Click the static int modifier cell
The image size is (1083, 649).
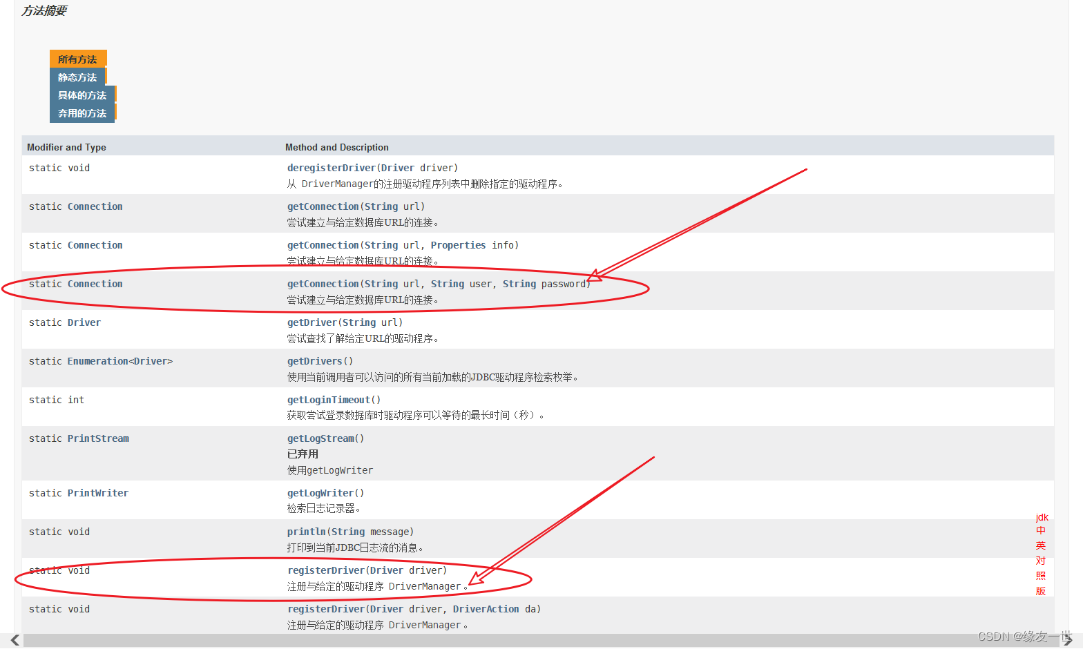[x=57, y=400]
